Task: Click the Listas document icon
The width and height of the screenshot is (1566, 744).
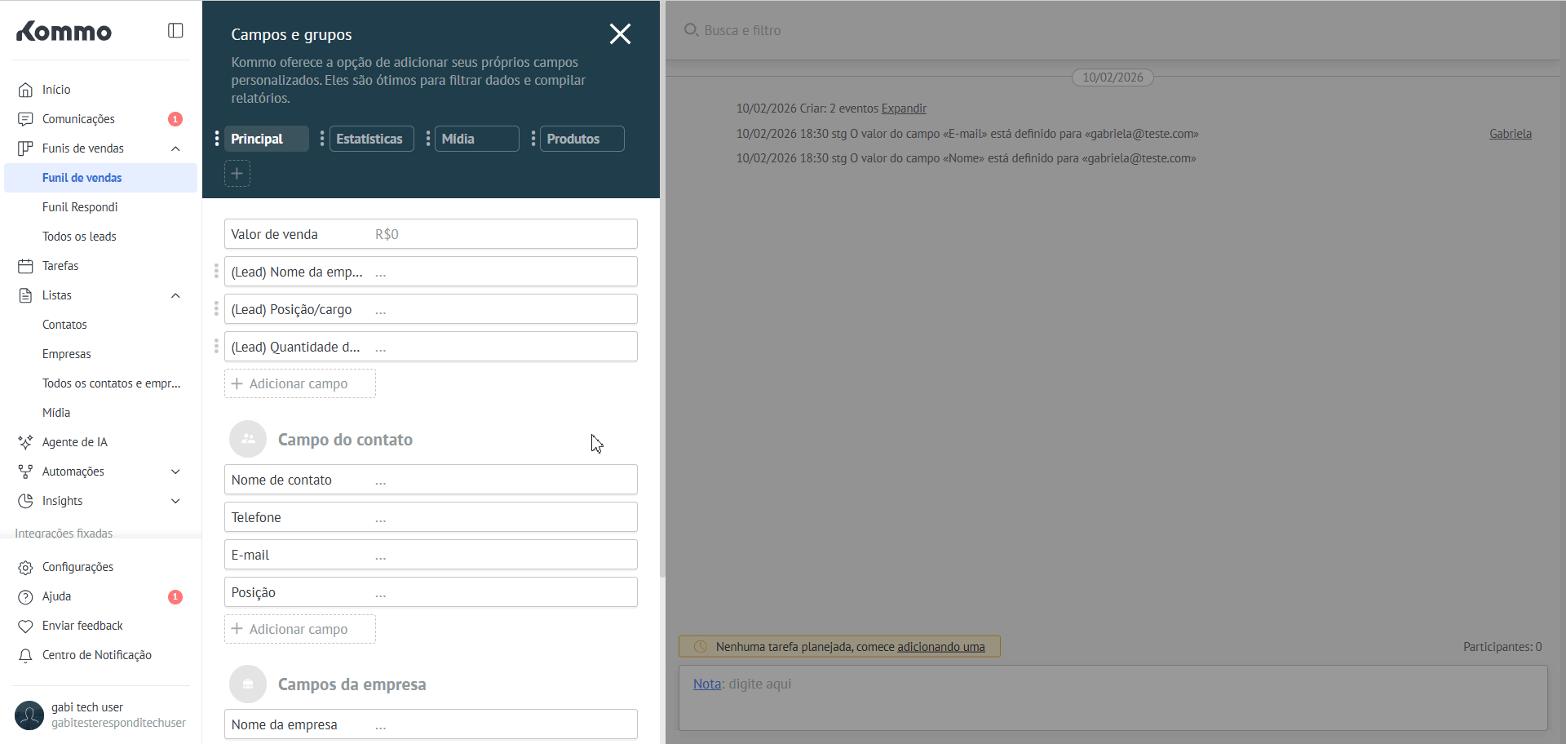Action: [25, 295]
